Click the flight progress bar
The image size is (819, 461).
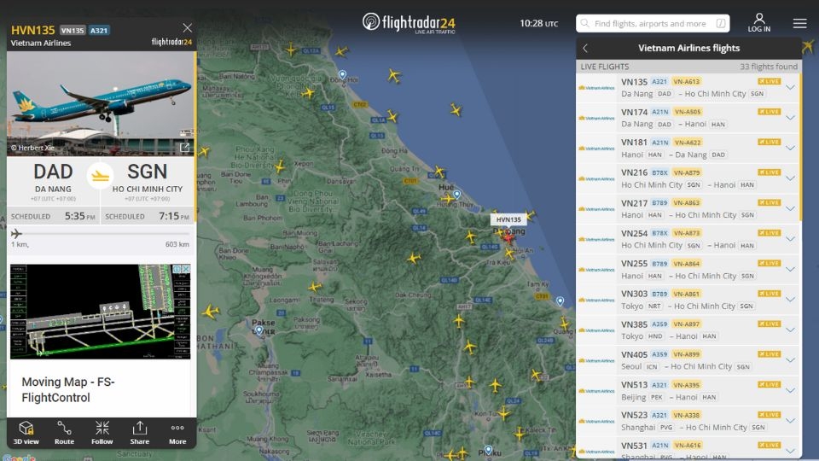click(x=101, y=234)
